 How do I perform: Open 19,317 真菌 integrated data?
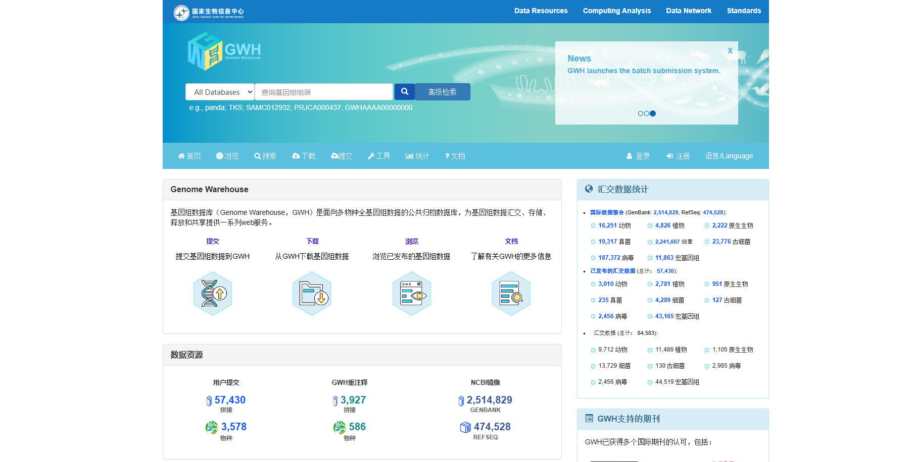614,242
